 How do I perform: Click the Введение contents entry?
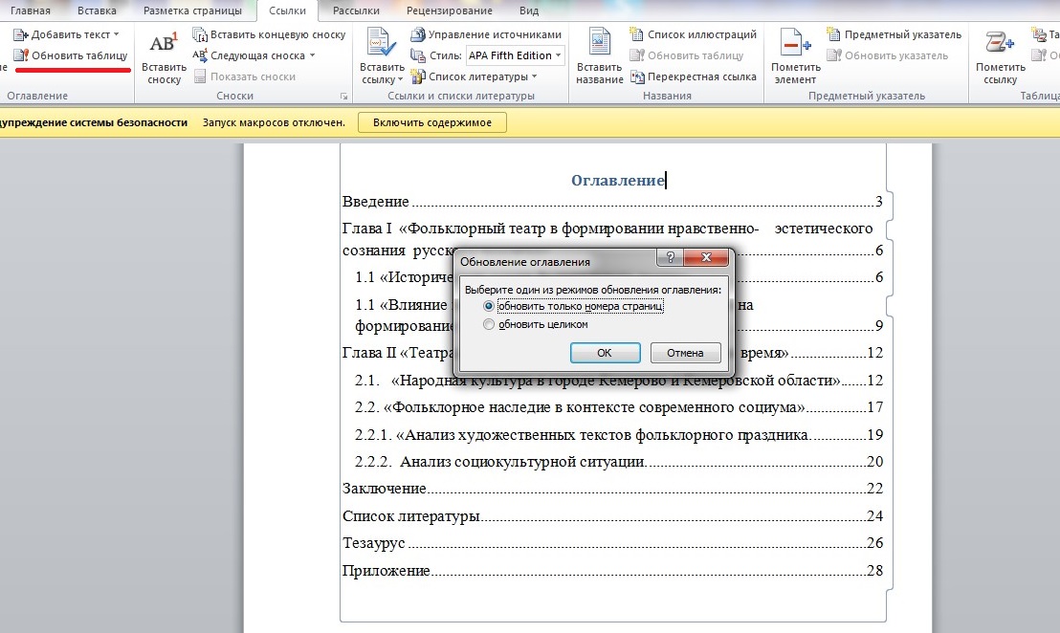pos(612,202)
